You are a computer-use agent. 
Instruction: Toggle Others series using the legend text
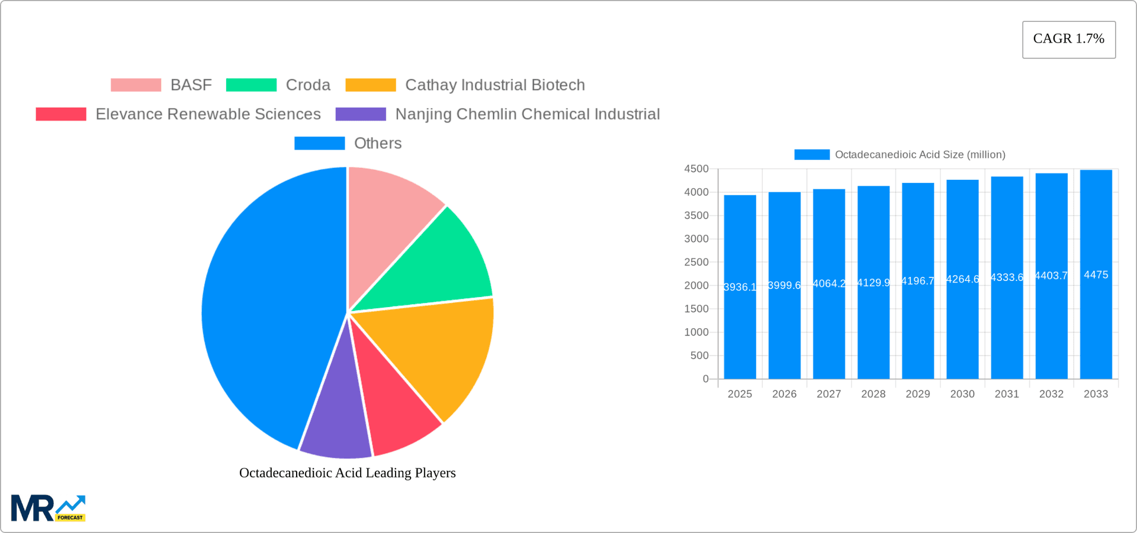coord(378,143)
